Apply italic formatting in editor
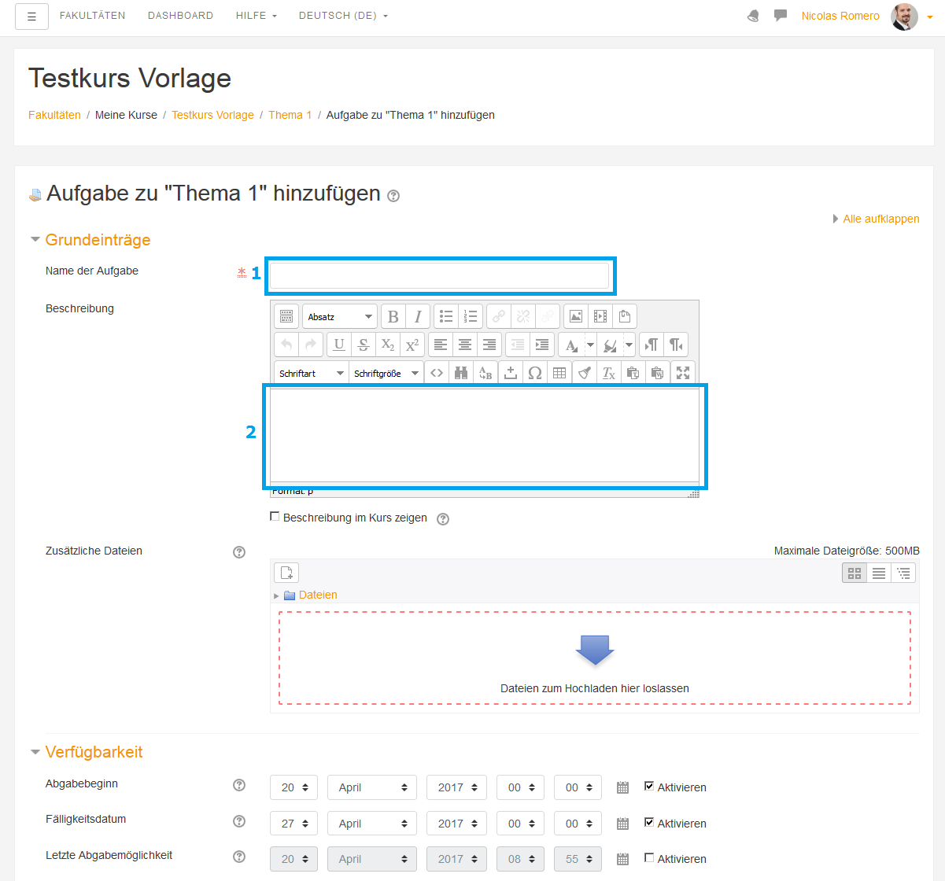945x881 pixels. point(418,317)
